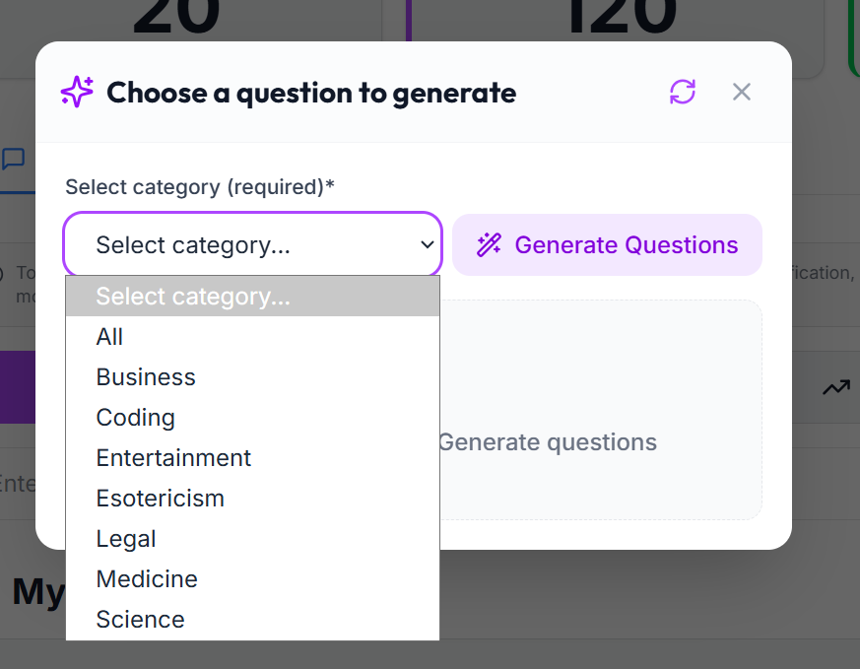The image size is (860, 669).
Task: Close the question generator dialog
Action: 742,92
